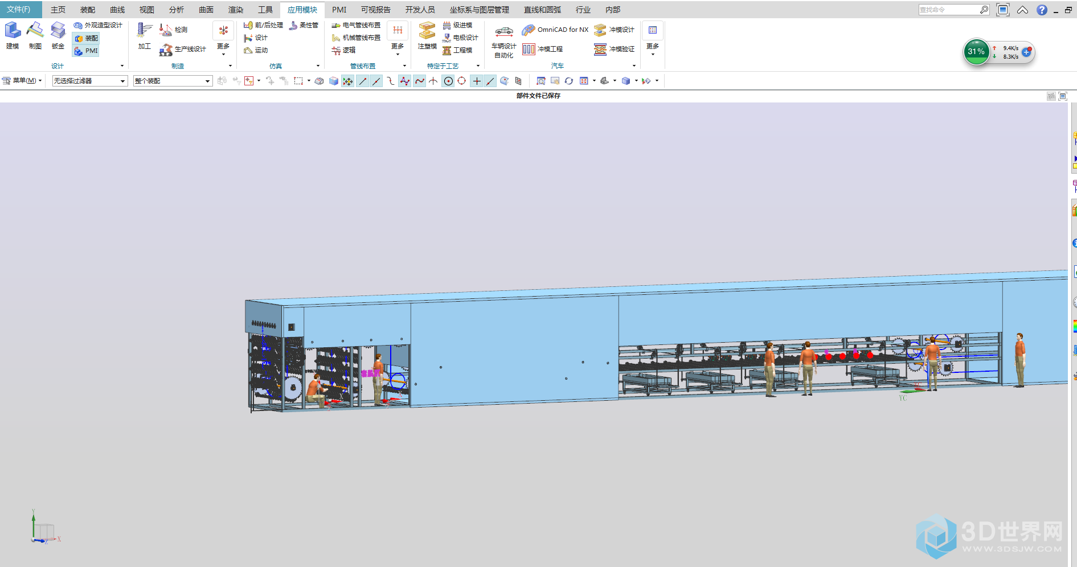Click the zoom-to-area view icon

click(540, 81)
